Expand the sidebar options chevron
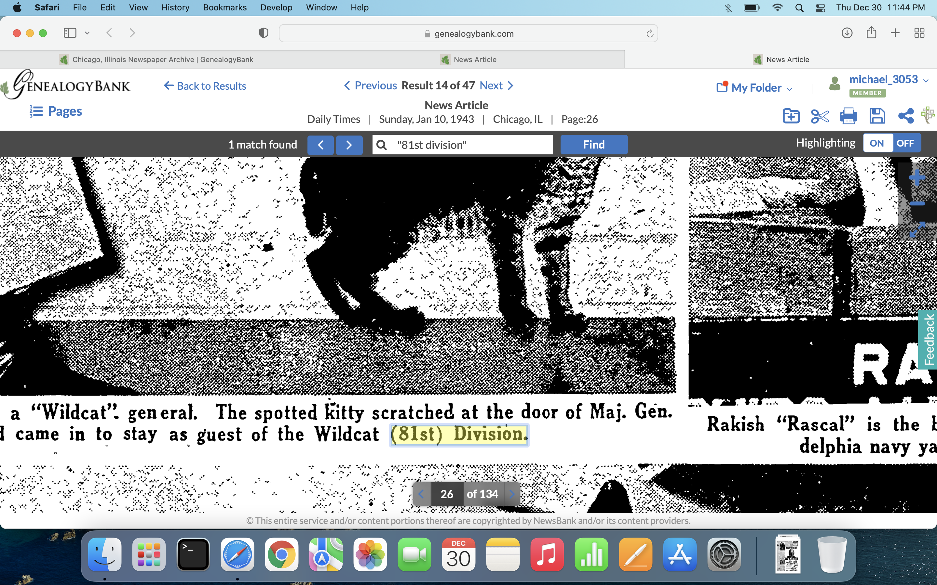This screenshot has height=585, width=937. coord(87,33)
